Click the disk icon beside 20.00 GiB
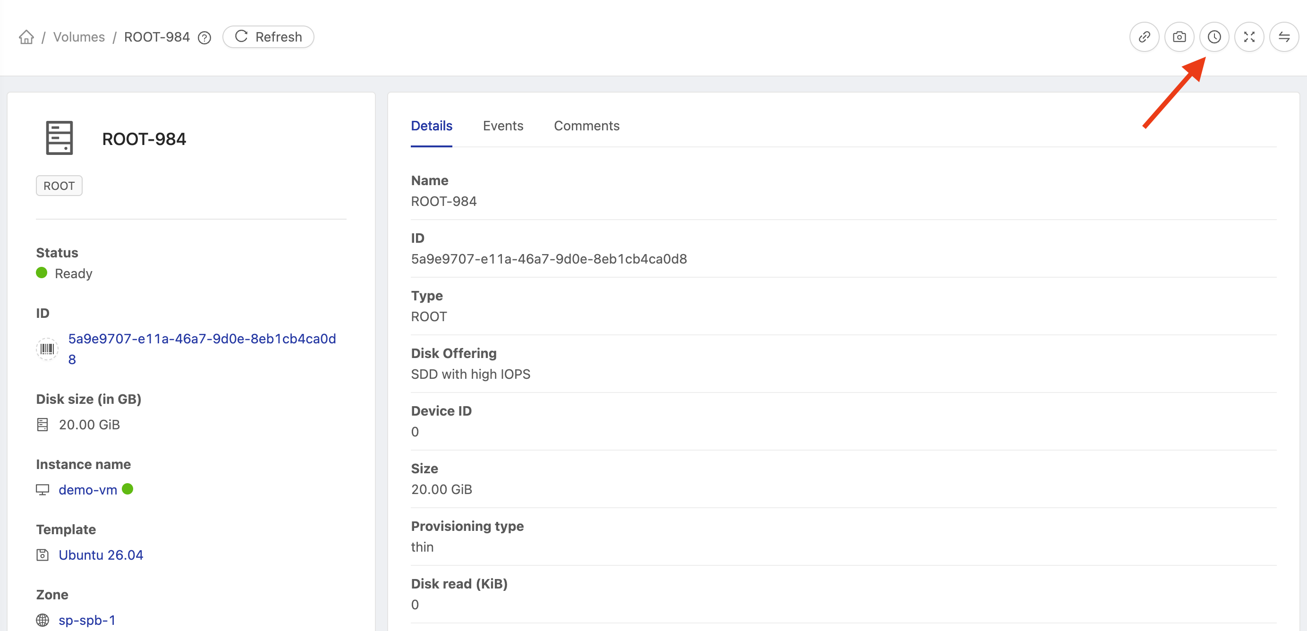 42,425
